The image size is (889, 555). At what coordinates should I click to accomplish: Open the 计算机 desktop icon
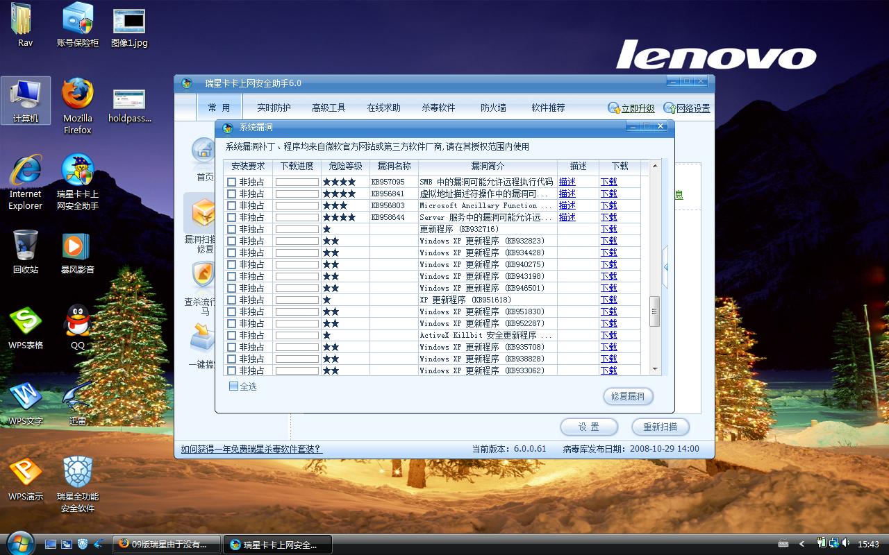point(26,101)
